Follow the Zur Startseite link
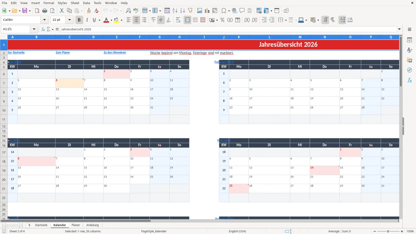 [16, 52]
